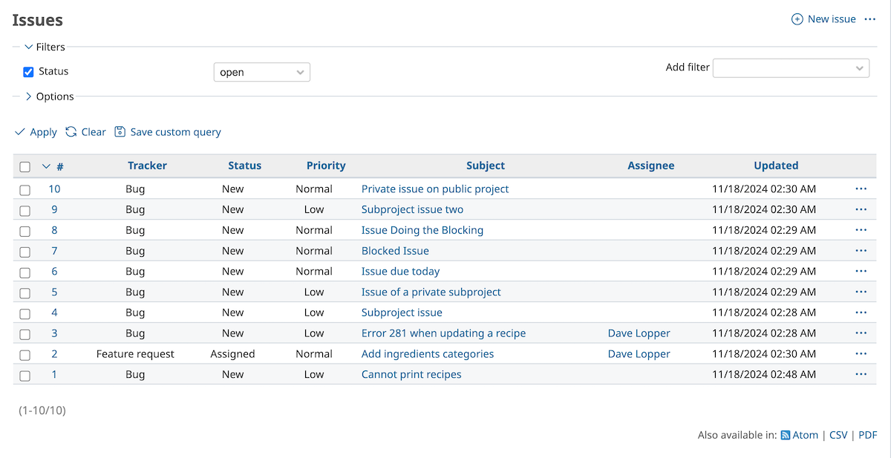Click the Atom feed icon
Image resolution: width=891 pixels, height=458 pixels.
(x=785, y=436)
